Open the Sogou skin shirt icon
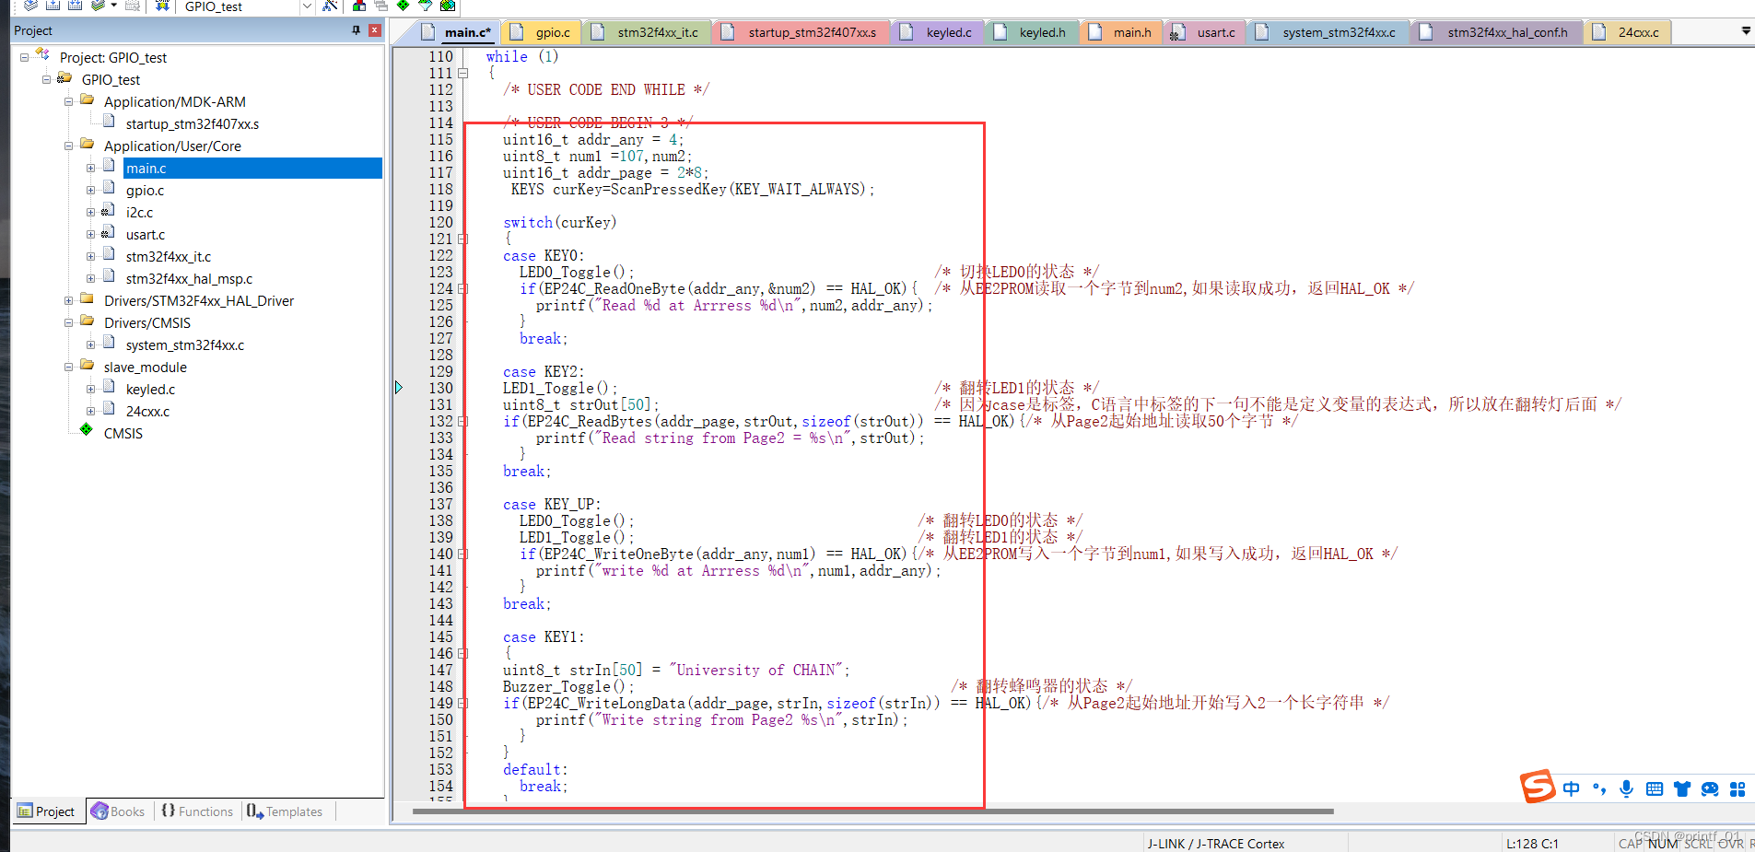The image size is (1755, 852). pyautogui.click(x=1682, y=788)
